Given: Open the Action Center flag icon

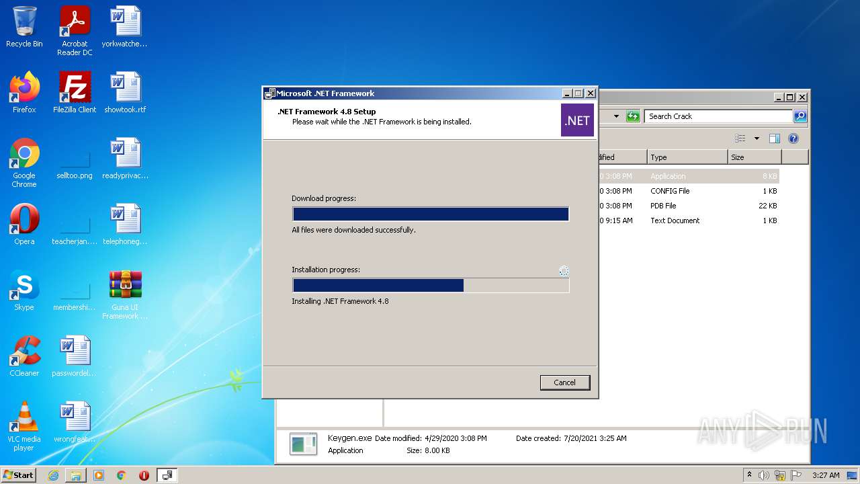Looking at the screenshot, I should pos(797,475).
